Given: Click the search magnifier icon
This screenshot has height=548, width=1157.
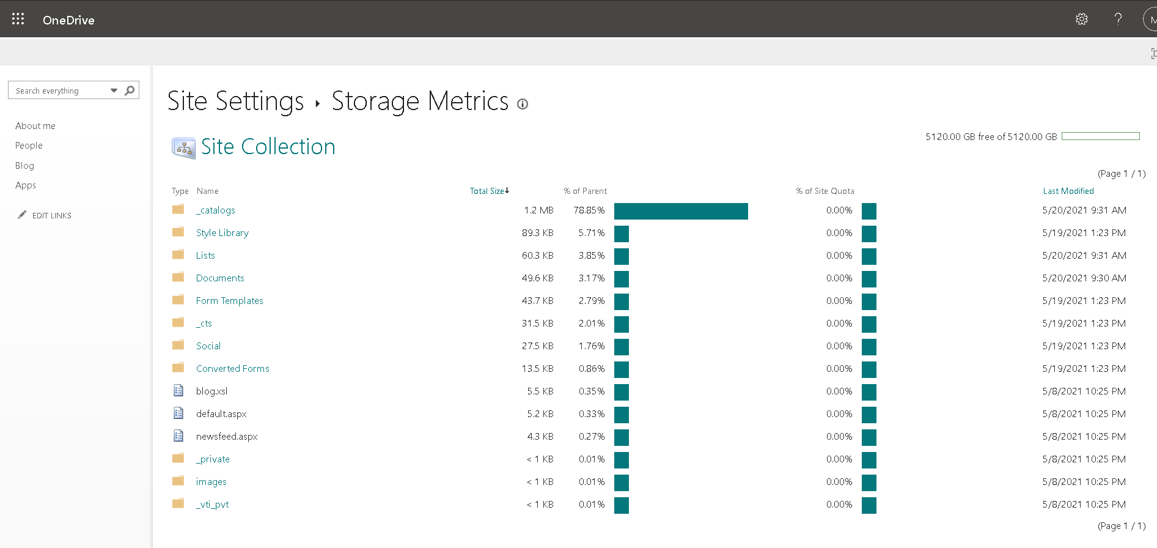Looking at the screenshot, I should tap(130, 91).
